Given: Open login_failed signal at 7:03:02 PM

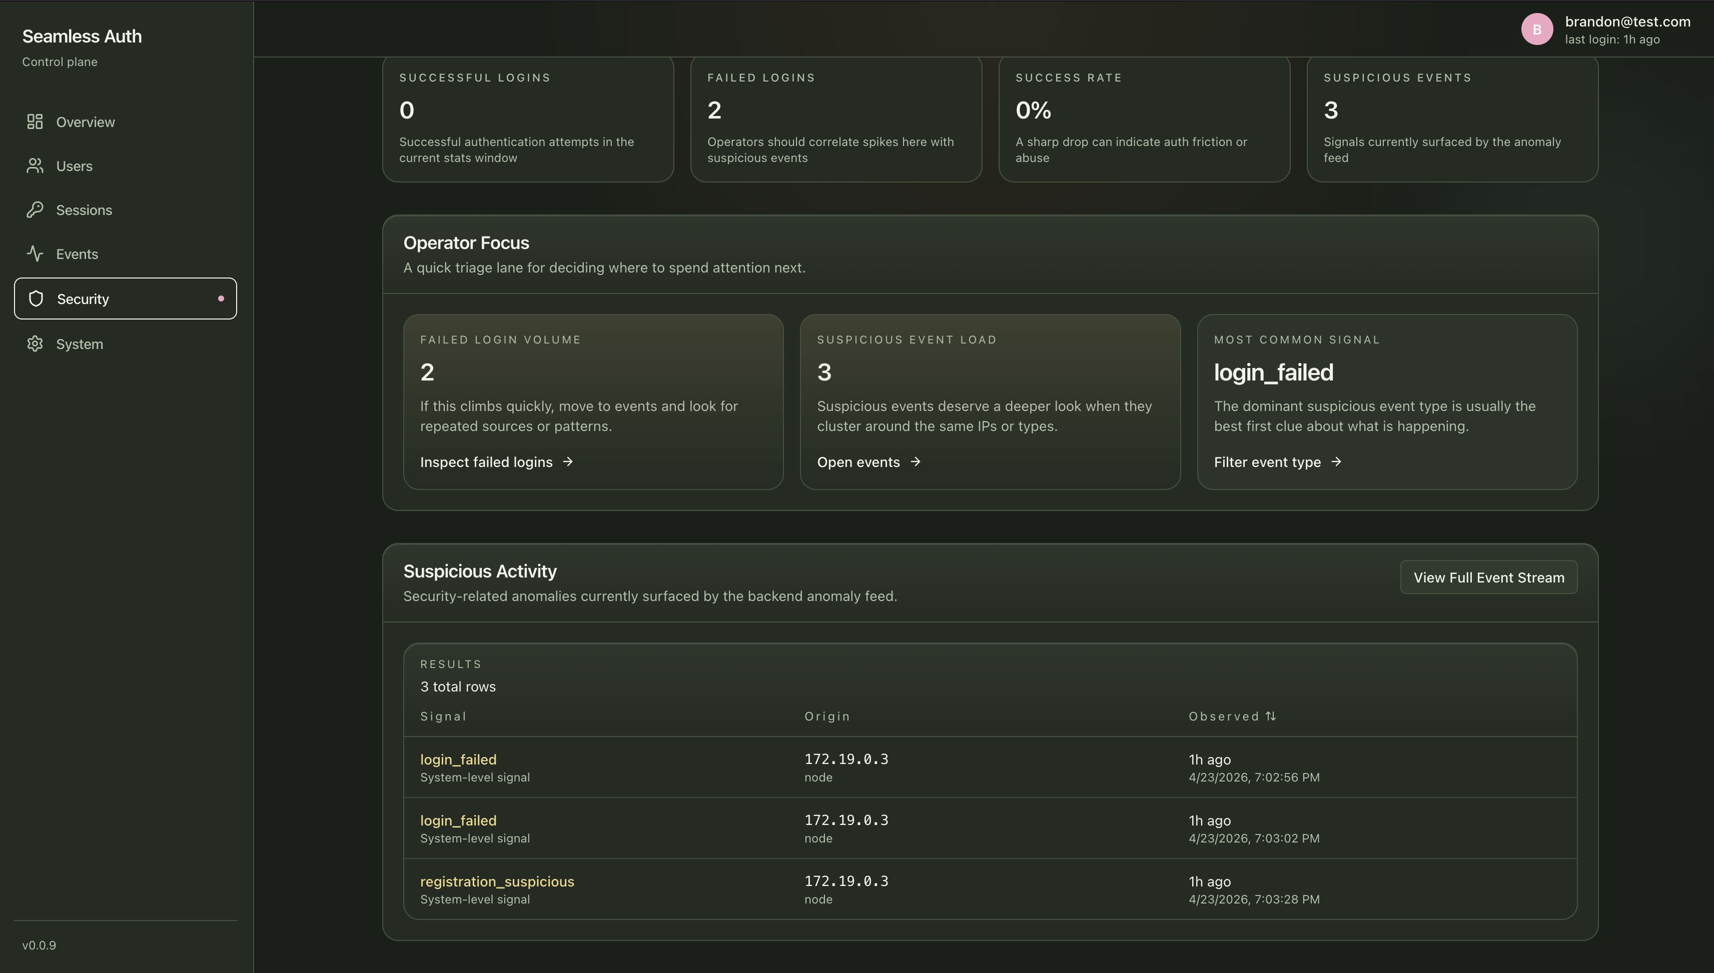Looking at the screenshot, I should [x=458, y=820].
